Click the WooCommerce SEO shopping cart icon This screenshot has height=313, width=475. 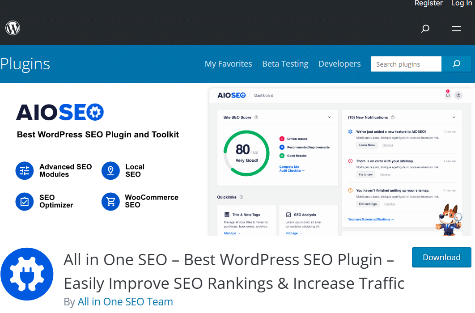pos(110,202)
